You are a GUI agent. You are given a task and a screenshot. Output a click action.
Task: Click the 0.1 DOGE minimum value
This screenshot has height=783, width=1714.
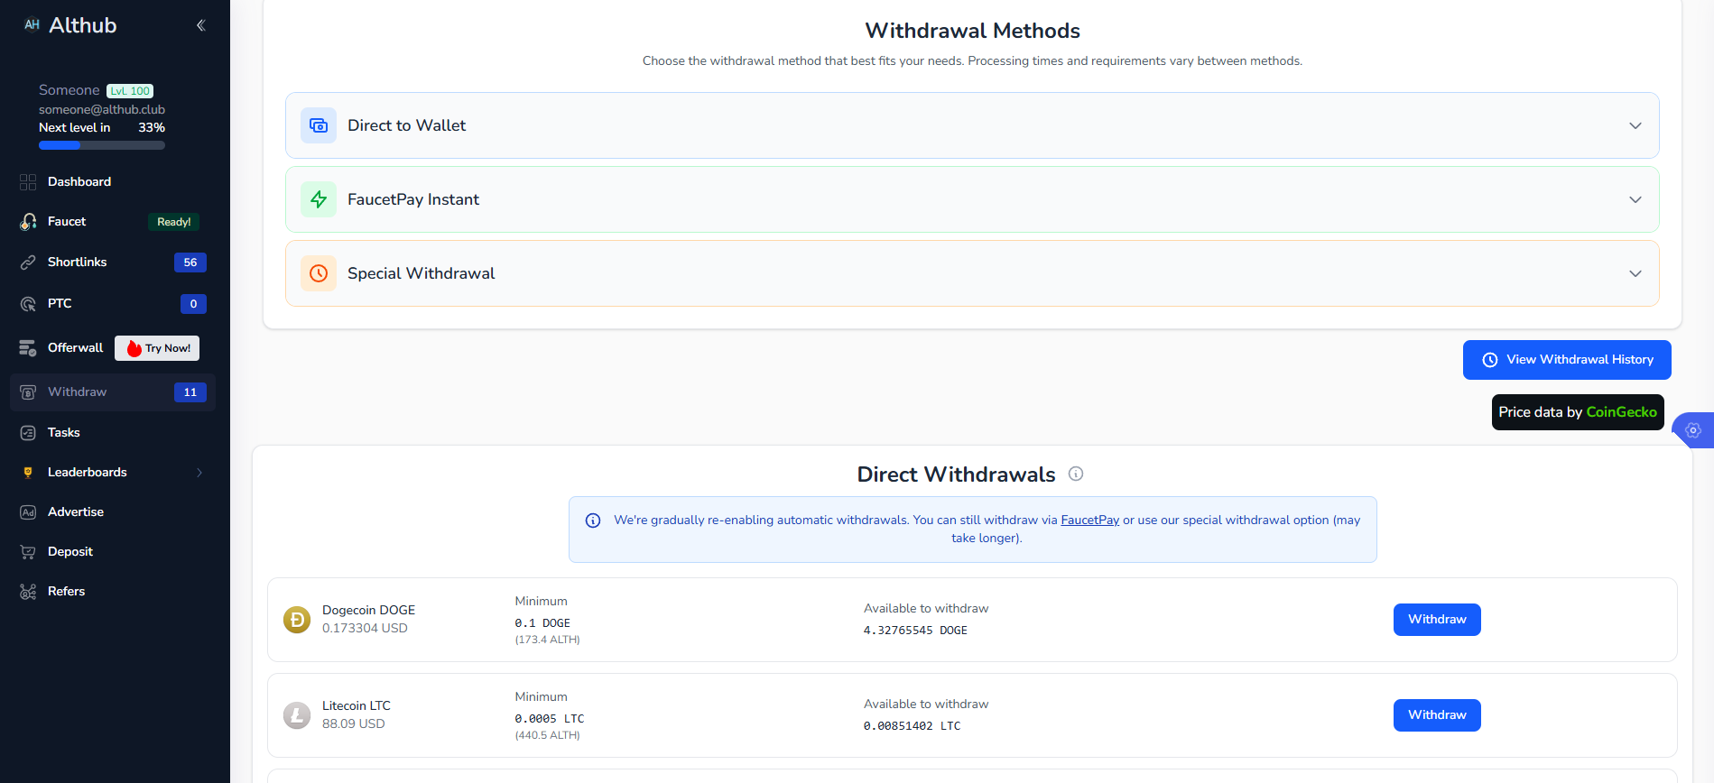click(542, 623)
